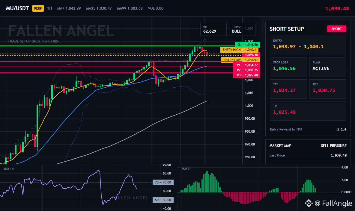Select the TP2 price marker 1,030.75

[246, 70]
